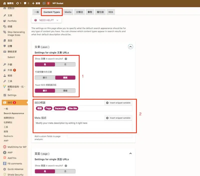Image resolution: width=200 pixels, height=176 pixels.
Task: Switch to the 一般 tab at top
Action: coord(36,12)
